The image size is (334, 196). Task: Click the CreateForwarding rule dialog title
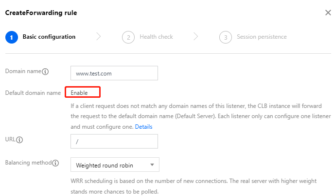click(x=41, y=13)
